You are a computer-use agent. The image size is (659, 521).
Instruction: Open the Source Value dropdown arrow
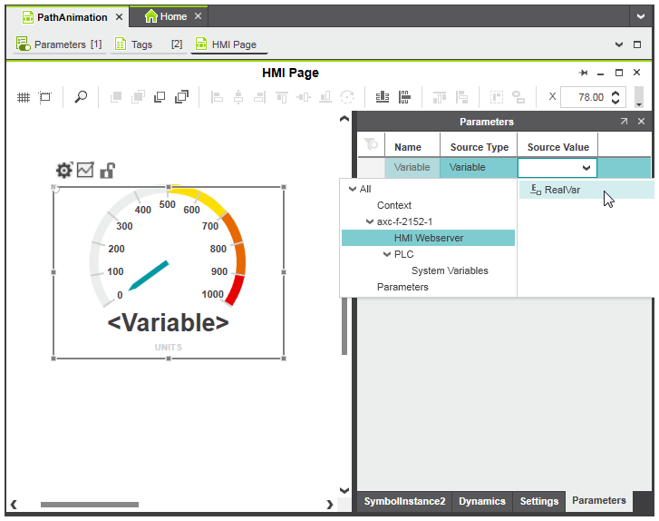click(x=586, y=168)
